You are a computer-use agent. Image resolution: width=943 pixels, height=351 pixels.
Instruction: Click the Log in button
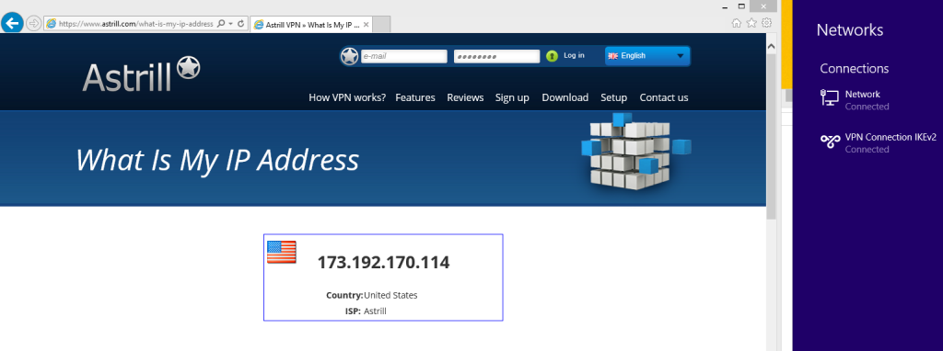click(574, 55)
